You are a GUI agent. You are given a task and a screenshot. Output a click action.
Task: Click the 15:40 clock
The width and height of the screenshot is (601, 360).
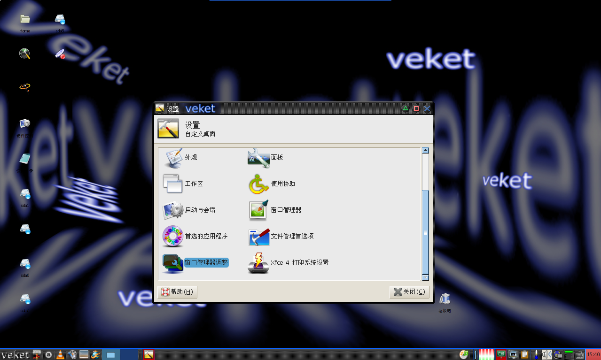click(x=593, y=354)
